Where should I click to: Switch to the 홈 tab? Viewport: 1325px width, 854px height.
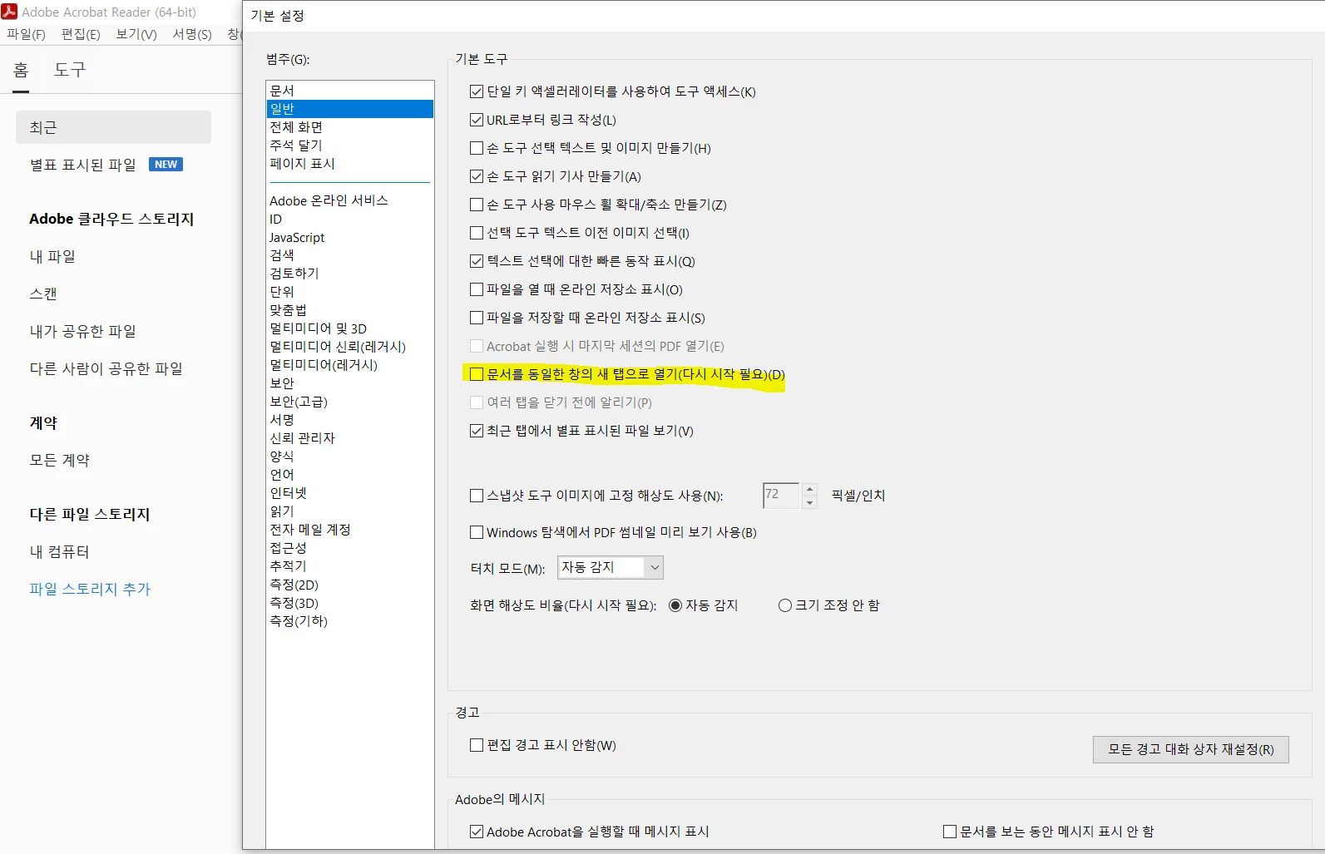coord(21,70)
